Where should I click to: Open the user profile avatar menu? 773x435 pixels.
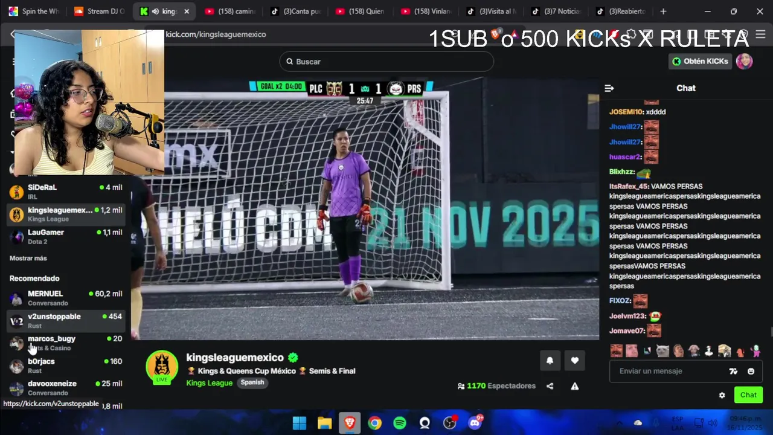[x=745, y=61]
